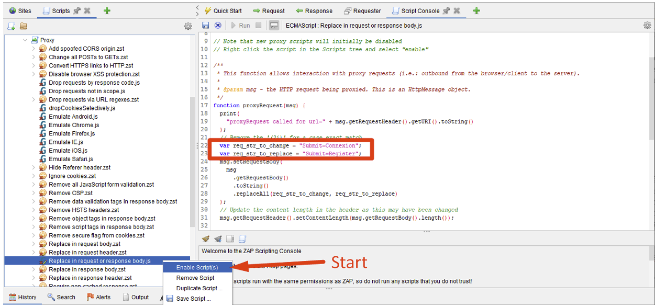Click the Save Script disk icon in console toolbar

205,25
